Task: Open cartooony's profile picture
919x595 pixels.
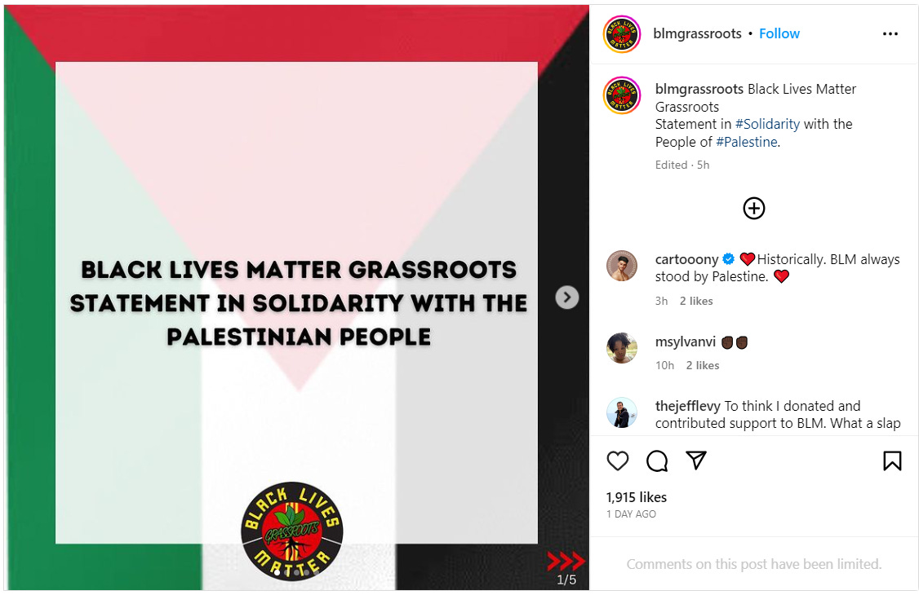Action: click(621, 266)
